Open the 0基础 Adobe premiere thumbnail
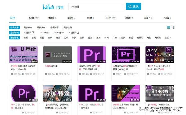The height and width of the screenshot is (115, 186). (x=23, y=55)
